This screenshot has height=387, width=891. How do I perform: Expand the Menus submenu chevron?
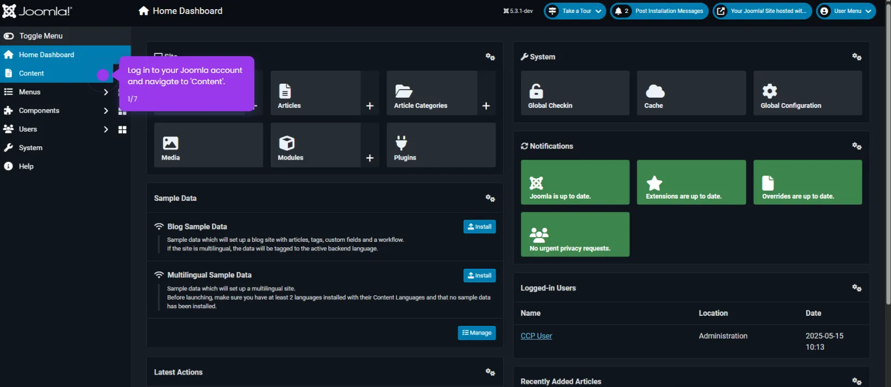105,92
